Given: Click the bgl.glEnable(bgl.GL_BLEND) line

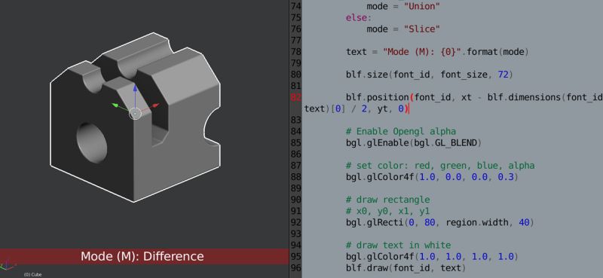Looking at the screenshot, I should click(414, 143).
